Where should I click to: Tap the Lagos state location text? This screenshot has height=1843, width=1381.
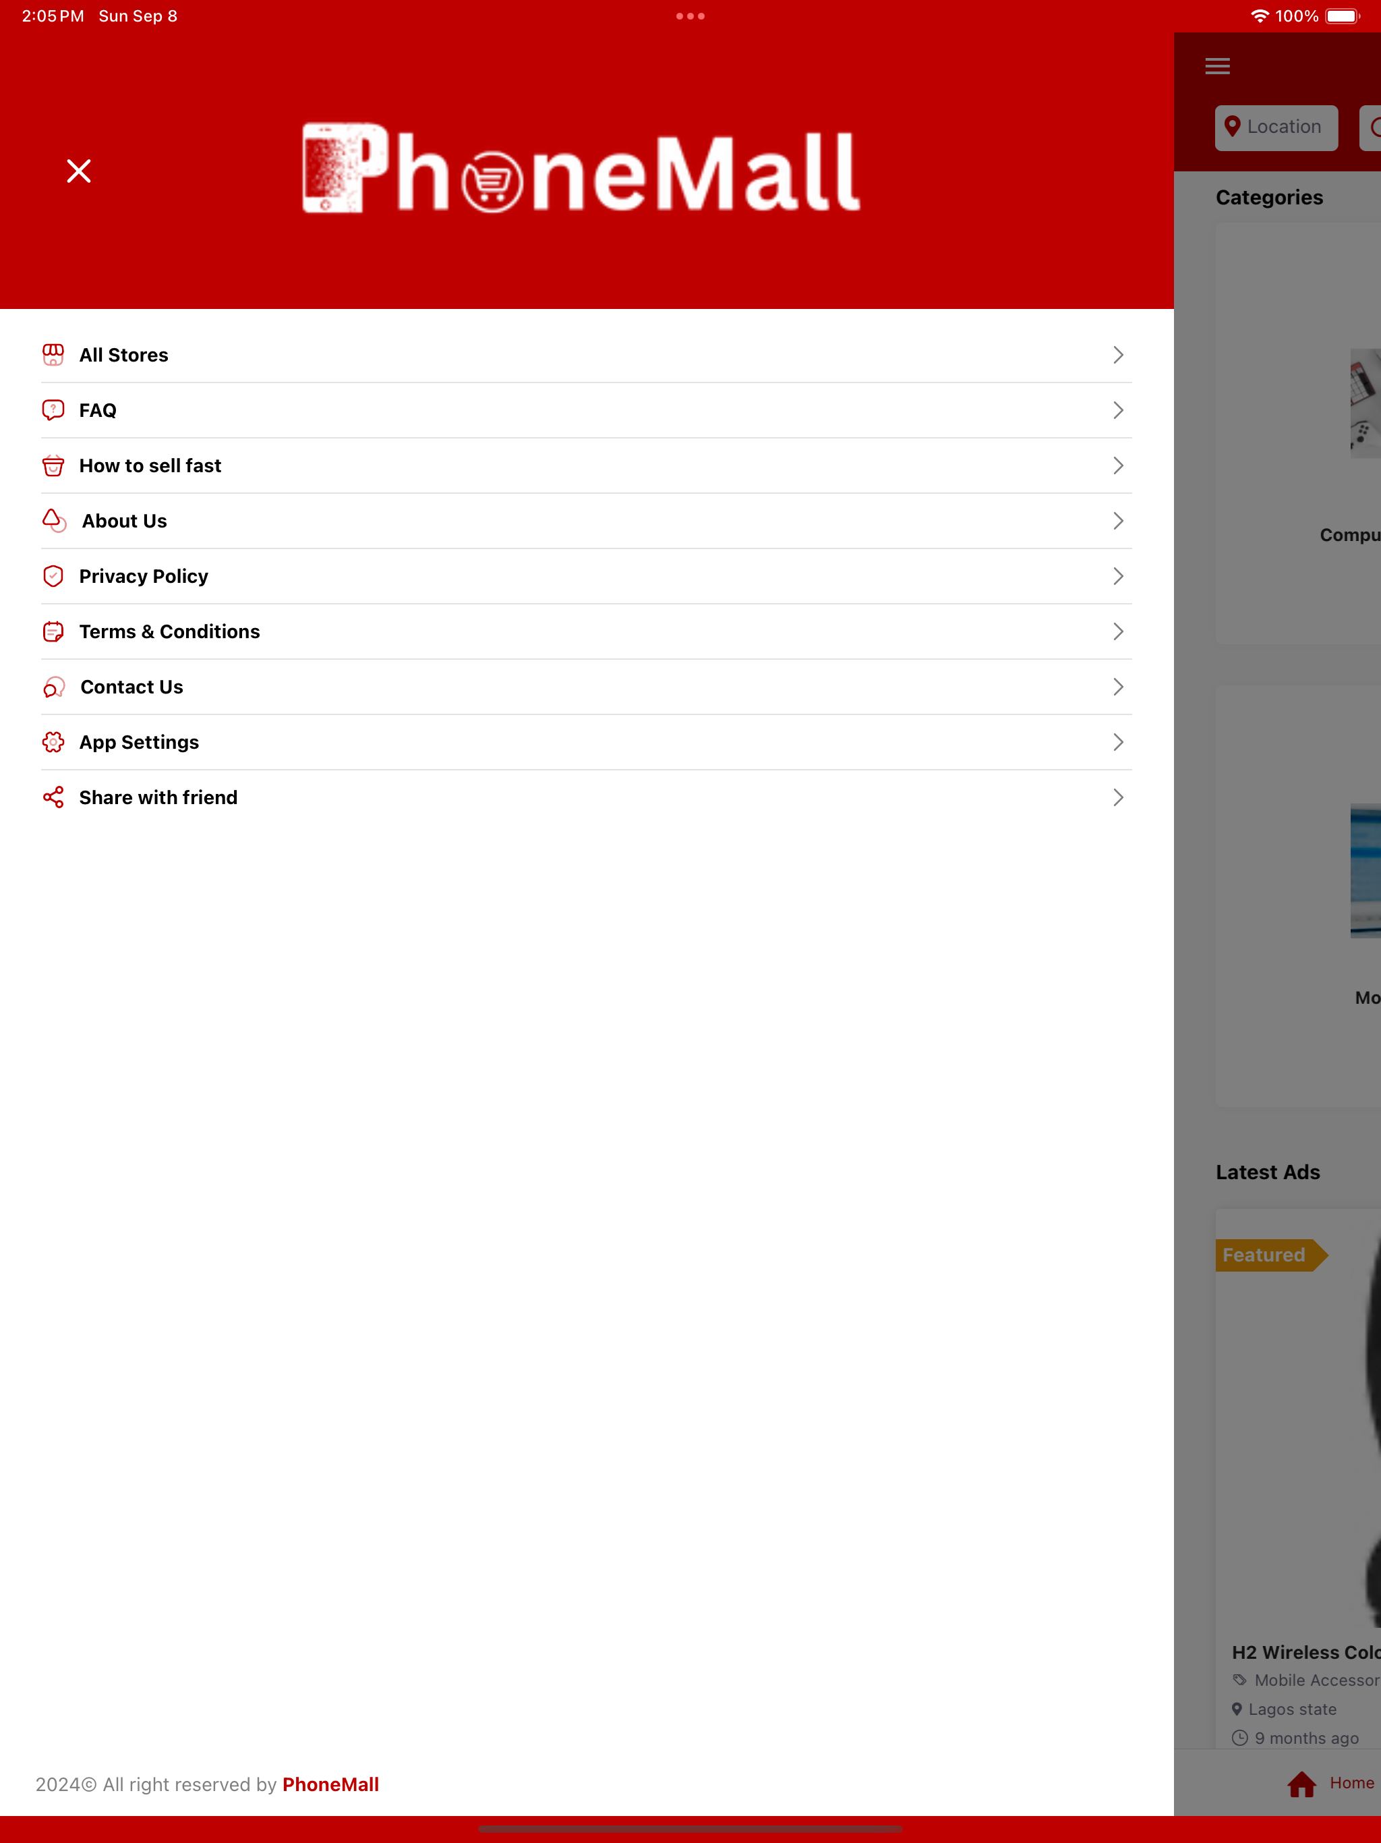point(1292,1709)
